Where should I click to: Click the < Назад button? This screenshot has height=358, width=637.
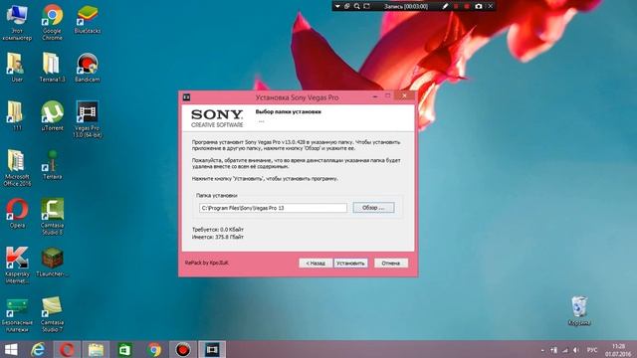coord(316,263)
